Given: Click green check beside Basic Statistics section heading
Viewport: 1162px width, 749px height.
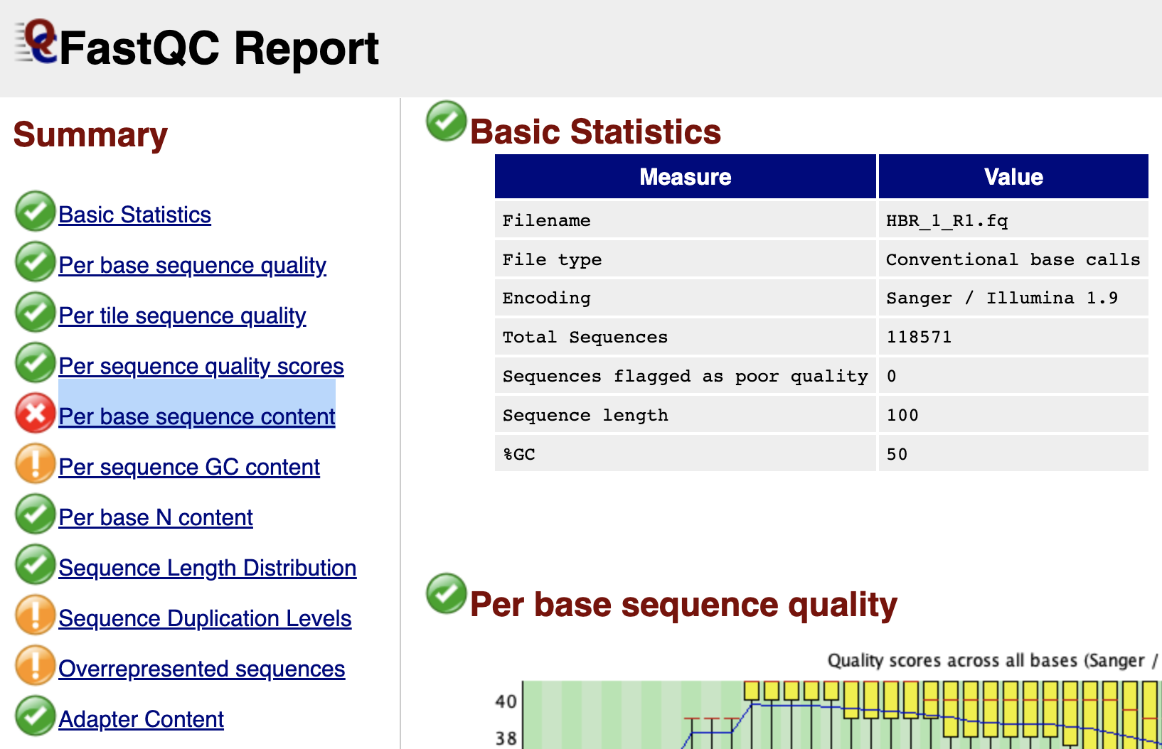Looking at the screenshot, I should pyautogui.click(x=446, y=122).
